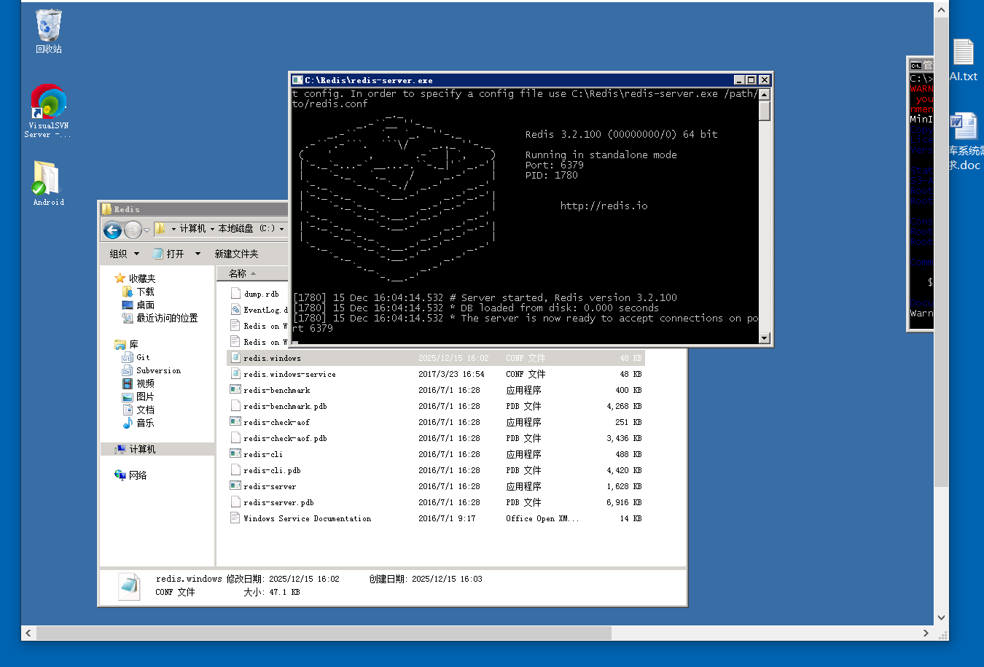Select 下载 in favorites
This screenshot has height=667, width=984.
pos(138,292)
